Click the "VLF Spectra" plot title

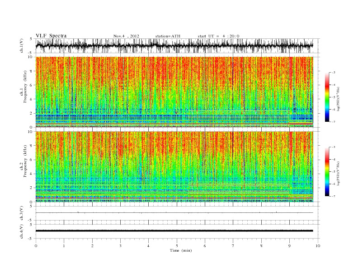51,36
